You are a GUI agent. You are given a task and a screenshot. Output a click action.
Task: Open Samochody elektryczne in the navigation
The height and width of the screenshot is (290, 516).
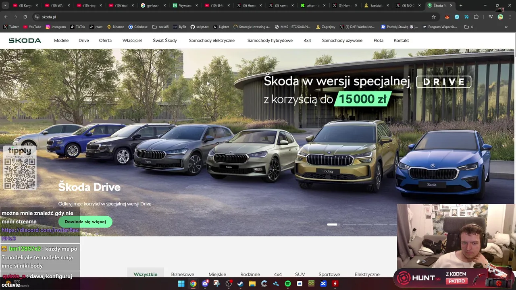coord(212,40)
